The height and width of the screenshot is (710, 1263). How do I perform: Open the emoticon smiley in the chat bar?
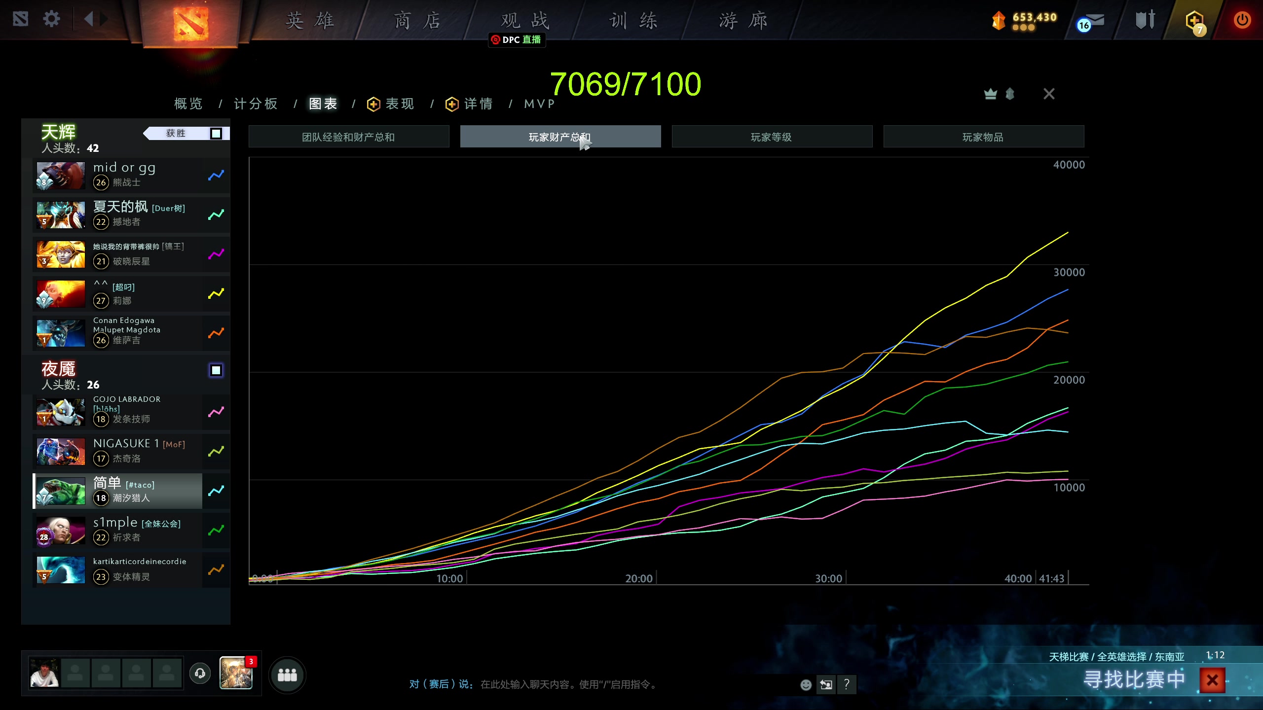(806, 684)
